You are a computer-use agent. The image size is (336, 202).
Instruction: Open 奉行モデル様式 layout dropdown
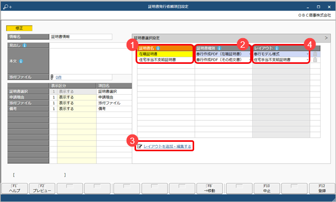click(308, 54)
